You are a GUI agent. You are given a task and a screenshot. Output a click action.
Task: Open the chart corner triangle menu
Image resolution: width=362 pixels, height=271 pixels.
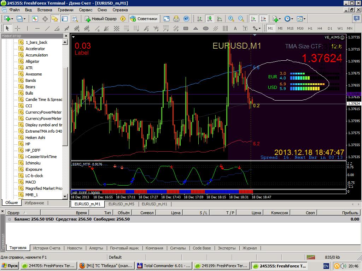pos(73,37)
